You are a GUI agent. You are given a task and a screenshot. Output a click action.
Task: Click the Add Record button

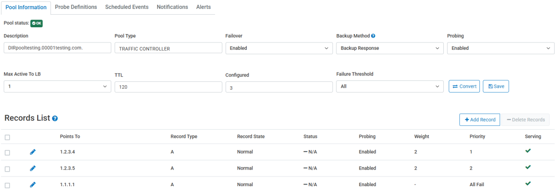(479, 120)
